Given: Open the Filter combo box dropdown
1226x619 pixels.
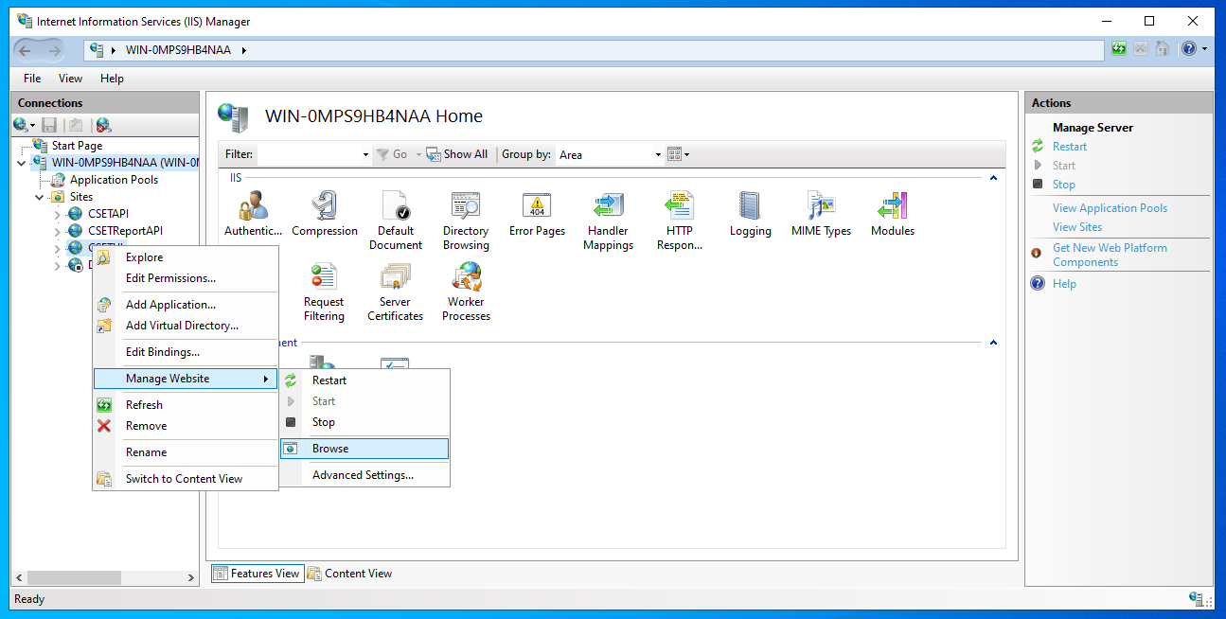Looking at the screenshot, I should point(365,154).
